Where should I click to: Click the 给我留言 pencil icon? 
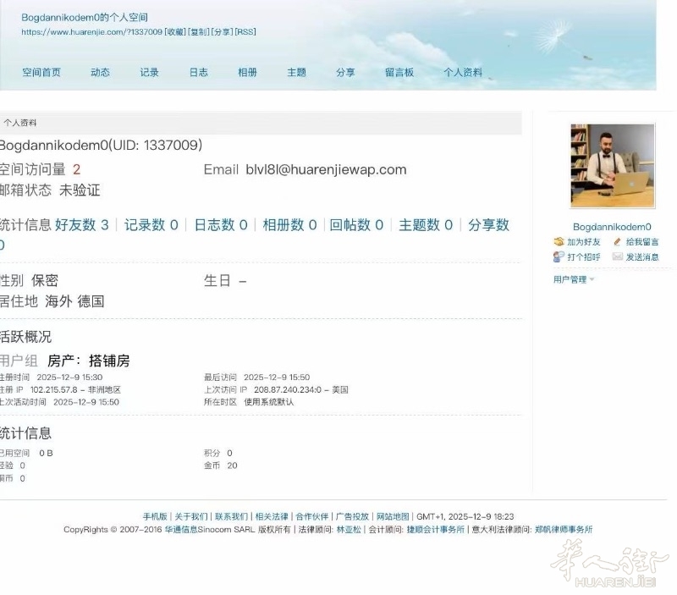click(x=617, y=242)
